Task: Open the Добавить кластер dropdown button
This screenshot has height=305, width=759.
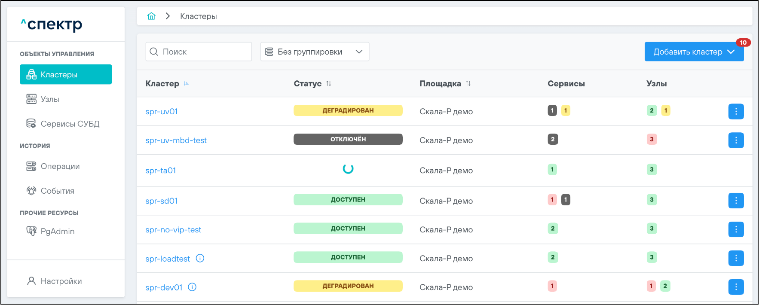Action: point(694,52)
